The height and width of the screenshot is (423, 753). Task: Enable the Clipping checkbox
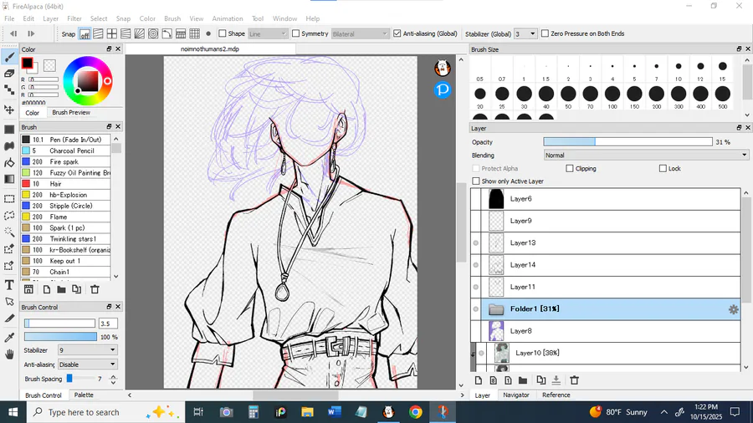570,168
